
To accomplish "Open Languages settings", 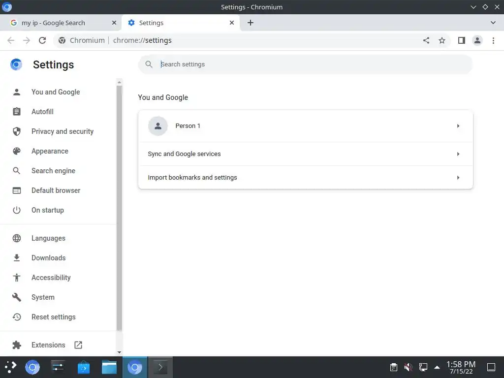I will click(48, 238).
